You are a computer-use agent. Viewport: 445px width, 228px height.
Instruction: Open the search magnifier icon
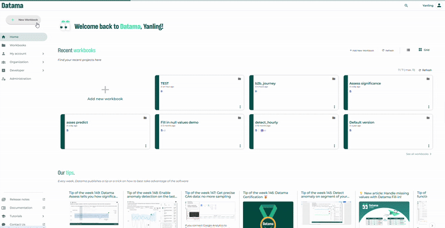coord(406,6)
